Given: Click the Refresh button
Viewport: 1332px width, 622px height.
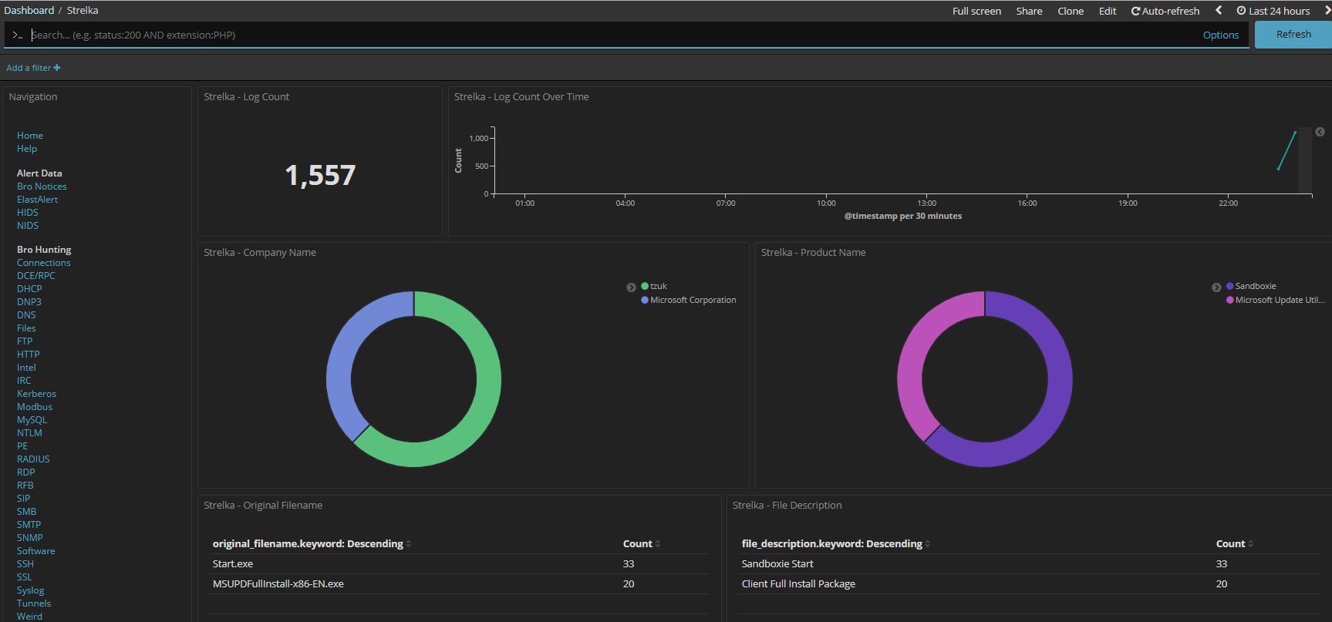Looking at the screenshot, I should pyautogui.click(x=1293, y=35).
